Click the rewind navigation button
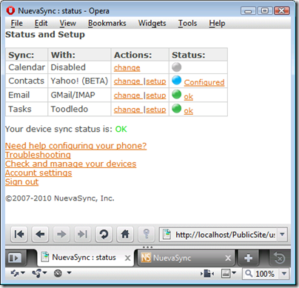Image resolution: width=299 pixels, height=288 pixels. pyautogui.click(x=19, y=234)
